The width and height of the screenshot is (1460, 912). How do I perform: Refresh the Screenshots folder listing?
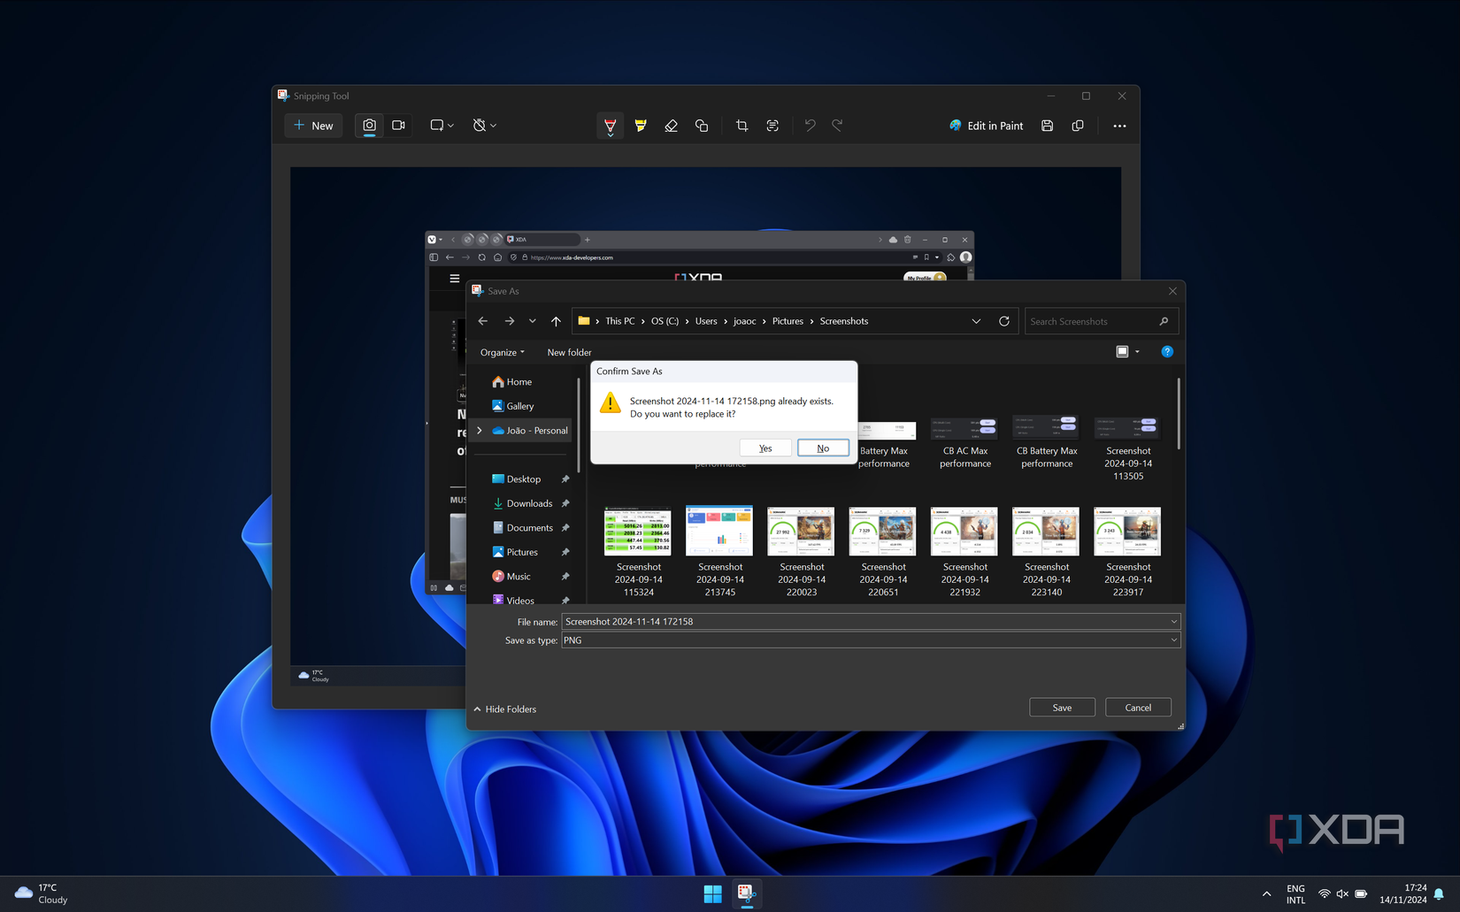(x=1003, y=321)
